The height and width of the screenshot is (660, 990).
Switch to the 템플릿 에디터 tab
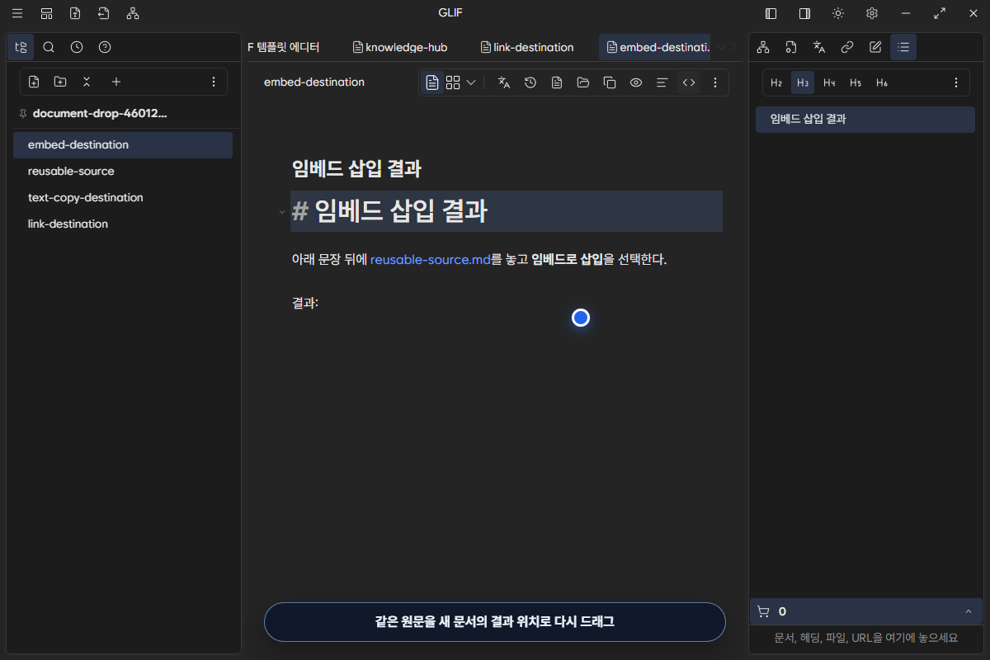pyautogui.click(x=283, y=47)
